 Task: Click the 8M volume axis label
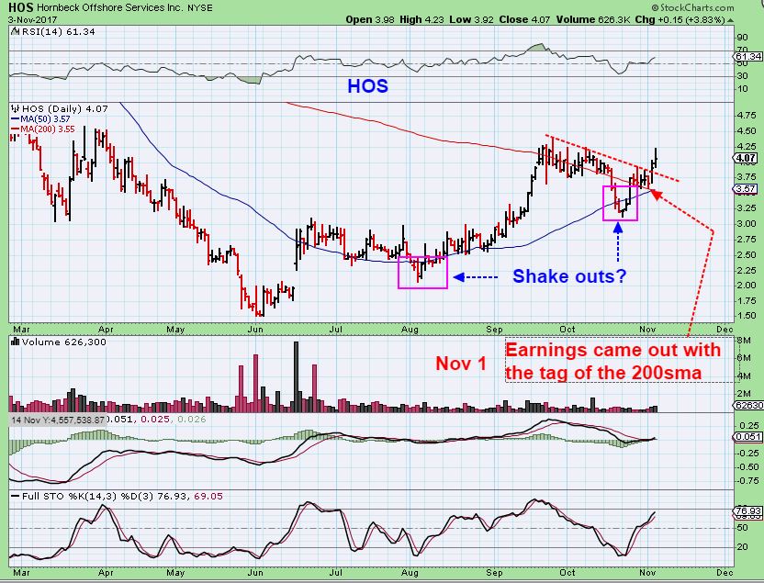(x=744, y=341)
